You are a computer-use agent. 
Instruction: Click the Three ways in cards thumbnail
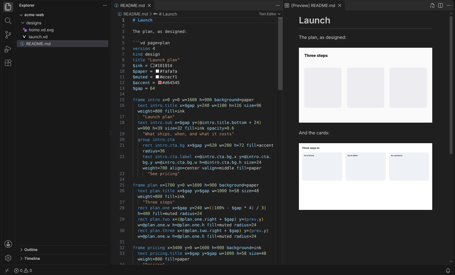pos(366,176)
